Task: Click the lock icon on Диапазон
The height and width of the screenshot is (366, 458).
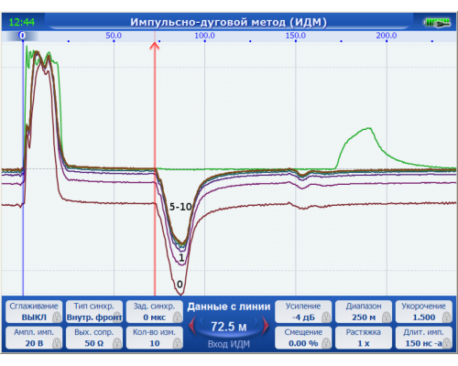Action: point(387,318)
